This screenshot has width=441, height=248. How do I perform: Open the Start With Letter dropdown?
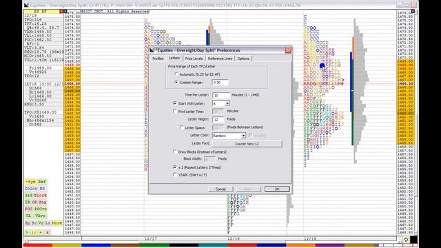[x=227, y=103]
